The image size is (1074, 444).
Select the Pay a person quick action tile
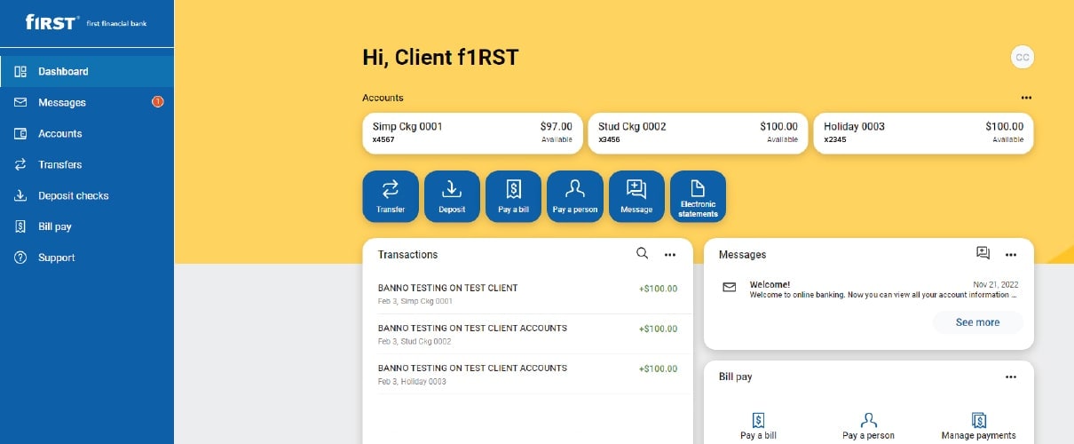(575, 196)
